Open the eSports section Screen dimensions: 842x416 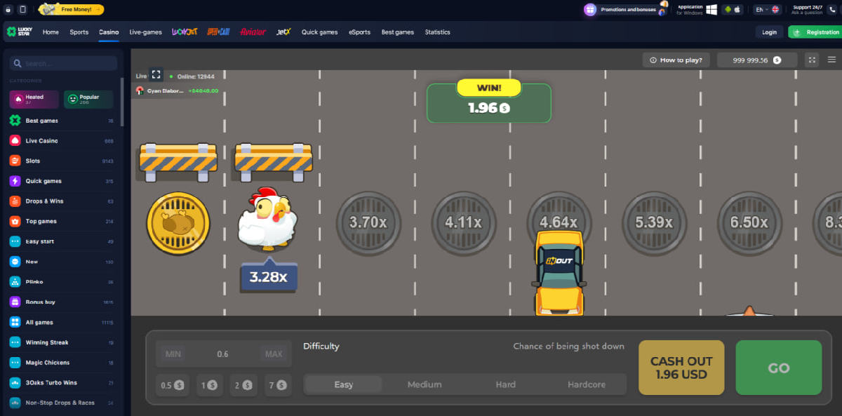click(x=359, y=32)
